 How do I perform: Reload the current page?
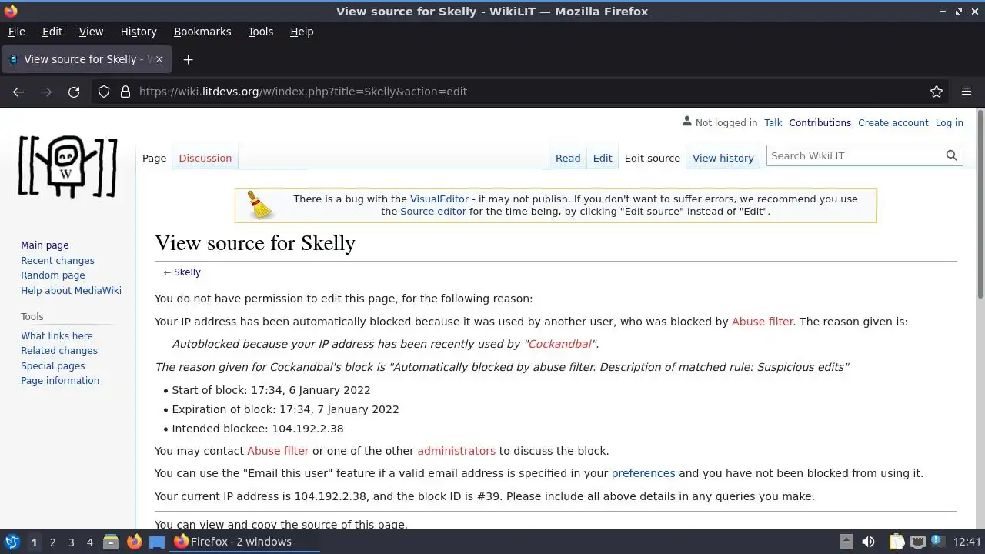click(74, 92)
